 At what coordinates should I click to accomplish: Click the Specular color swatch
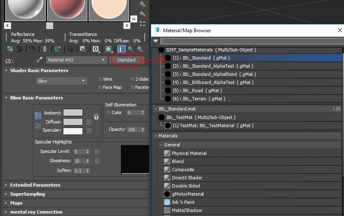[x=73, y=131]
